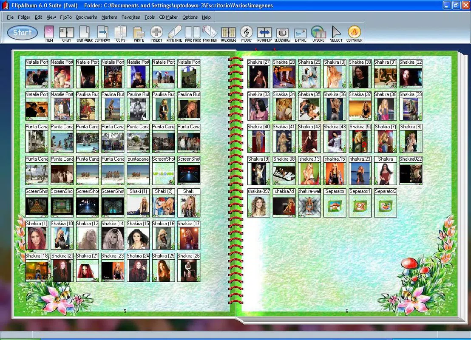Image resolution: width=471 pixels, height=340 pixels.
Task: Open the CD Maker menu
Action: (x=168, y=17)
